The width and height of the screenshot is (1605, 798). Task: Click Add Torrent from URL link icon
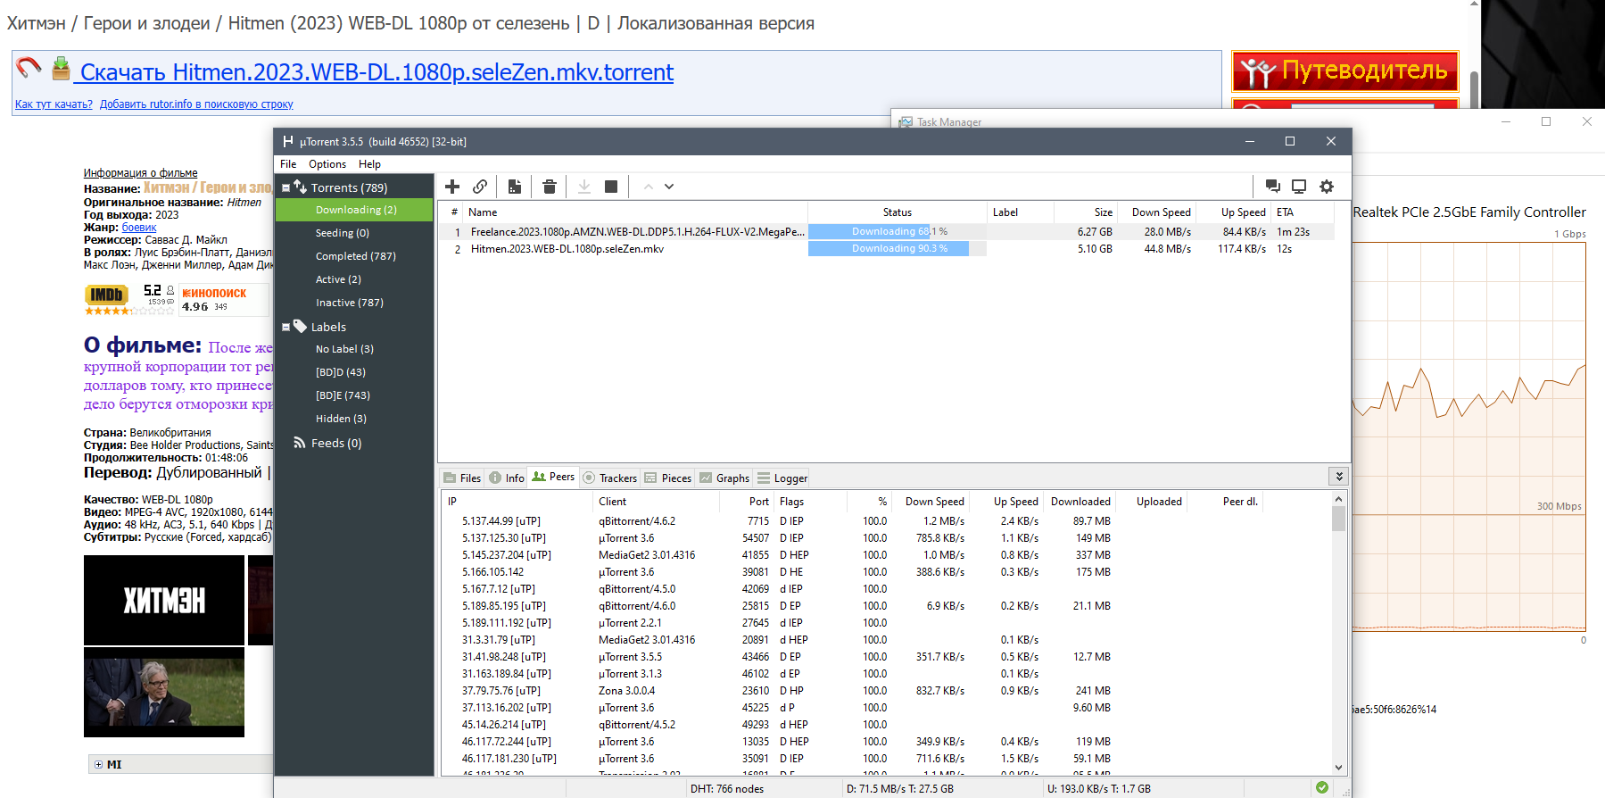click(x=480, y=187)
